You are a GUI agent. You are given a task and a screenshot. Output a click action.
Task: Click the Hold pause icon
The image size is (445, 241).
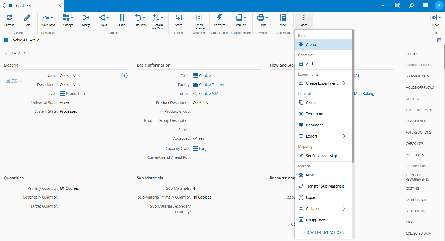pos(122,18)
